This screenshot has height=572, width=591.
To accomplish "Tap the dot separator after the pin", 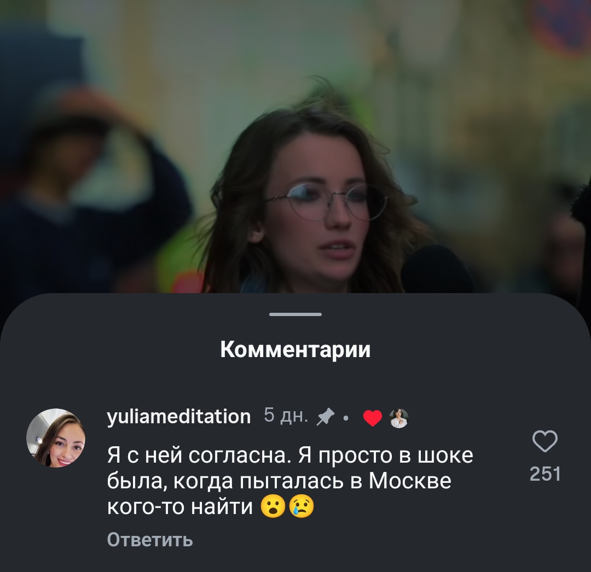I will coord(346,418).
